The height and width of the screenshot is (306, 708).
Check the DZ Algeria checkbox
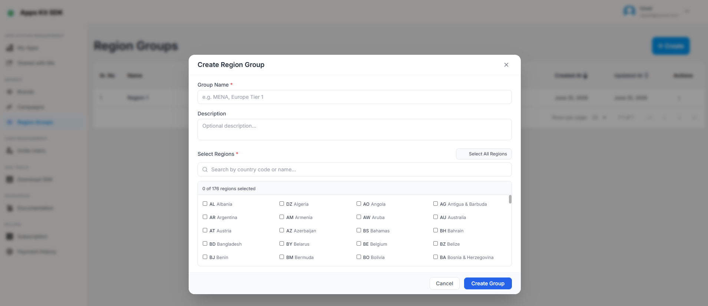pos(282,204)
